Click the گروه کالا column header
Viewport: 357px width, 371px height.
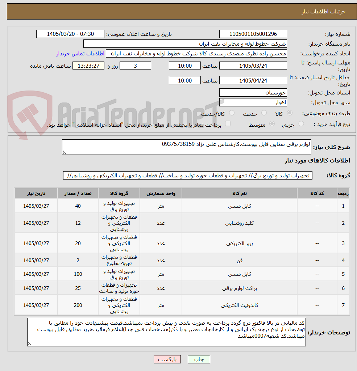pyautogui.click(x=119, y=194)
